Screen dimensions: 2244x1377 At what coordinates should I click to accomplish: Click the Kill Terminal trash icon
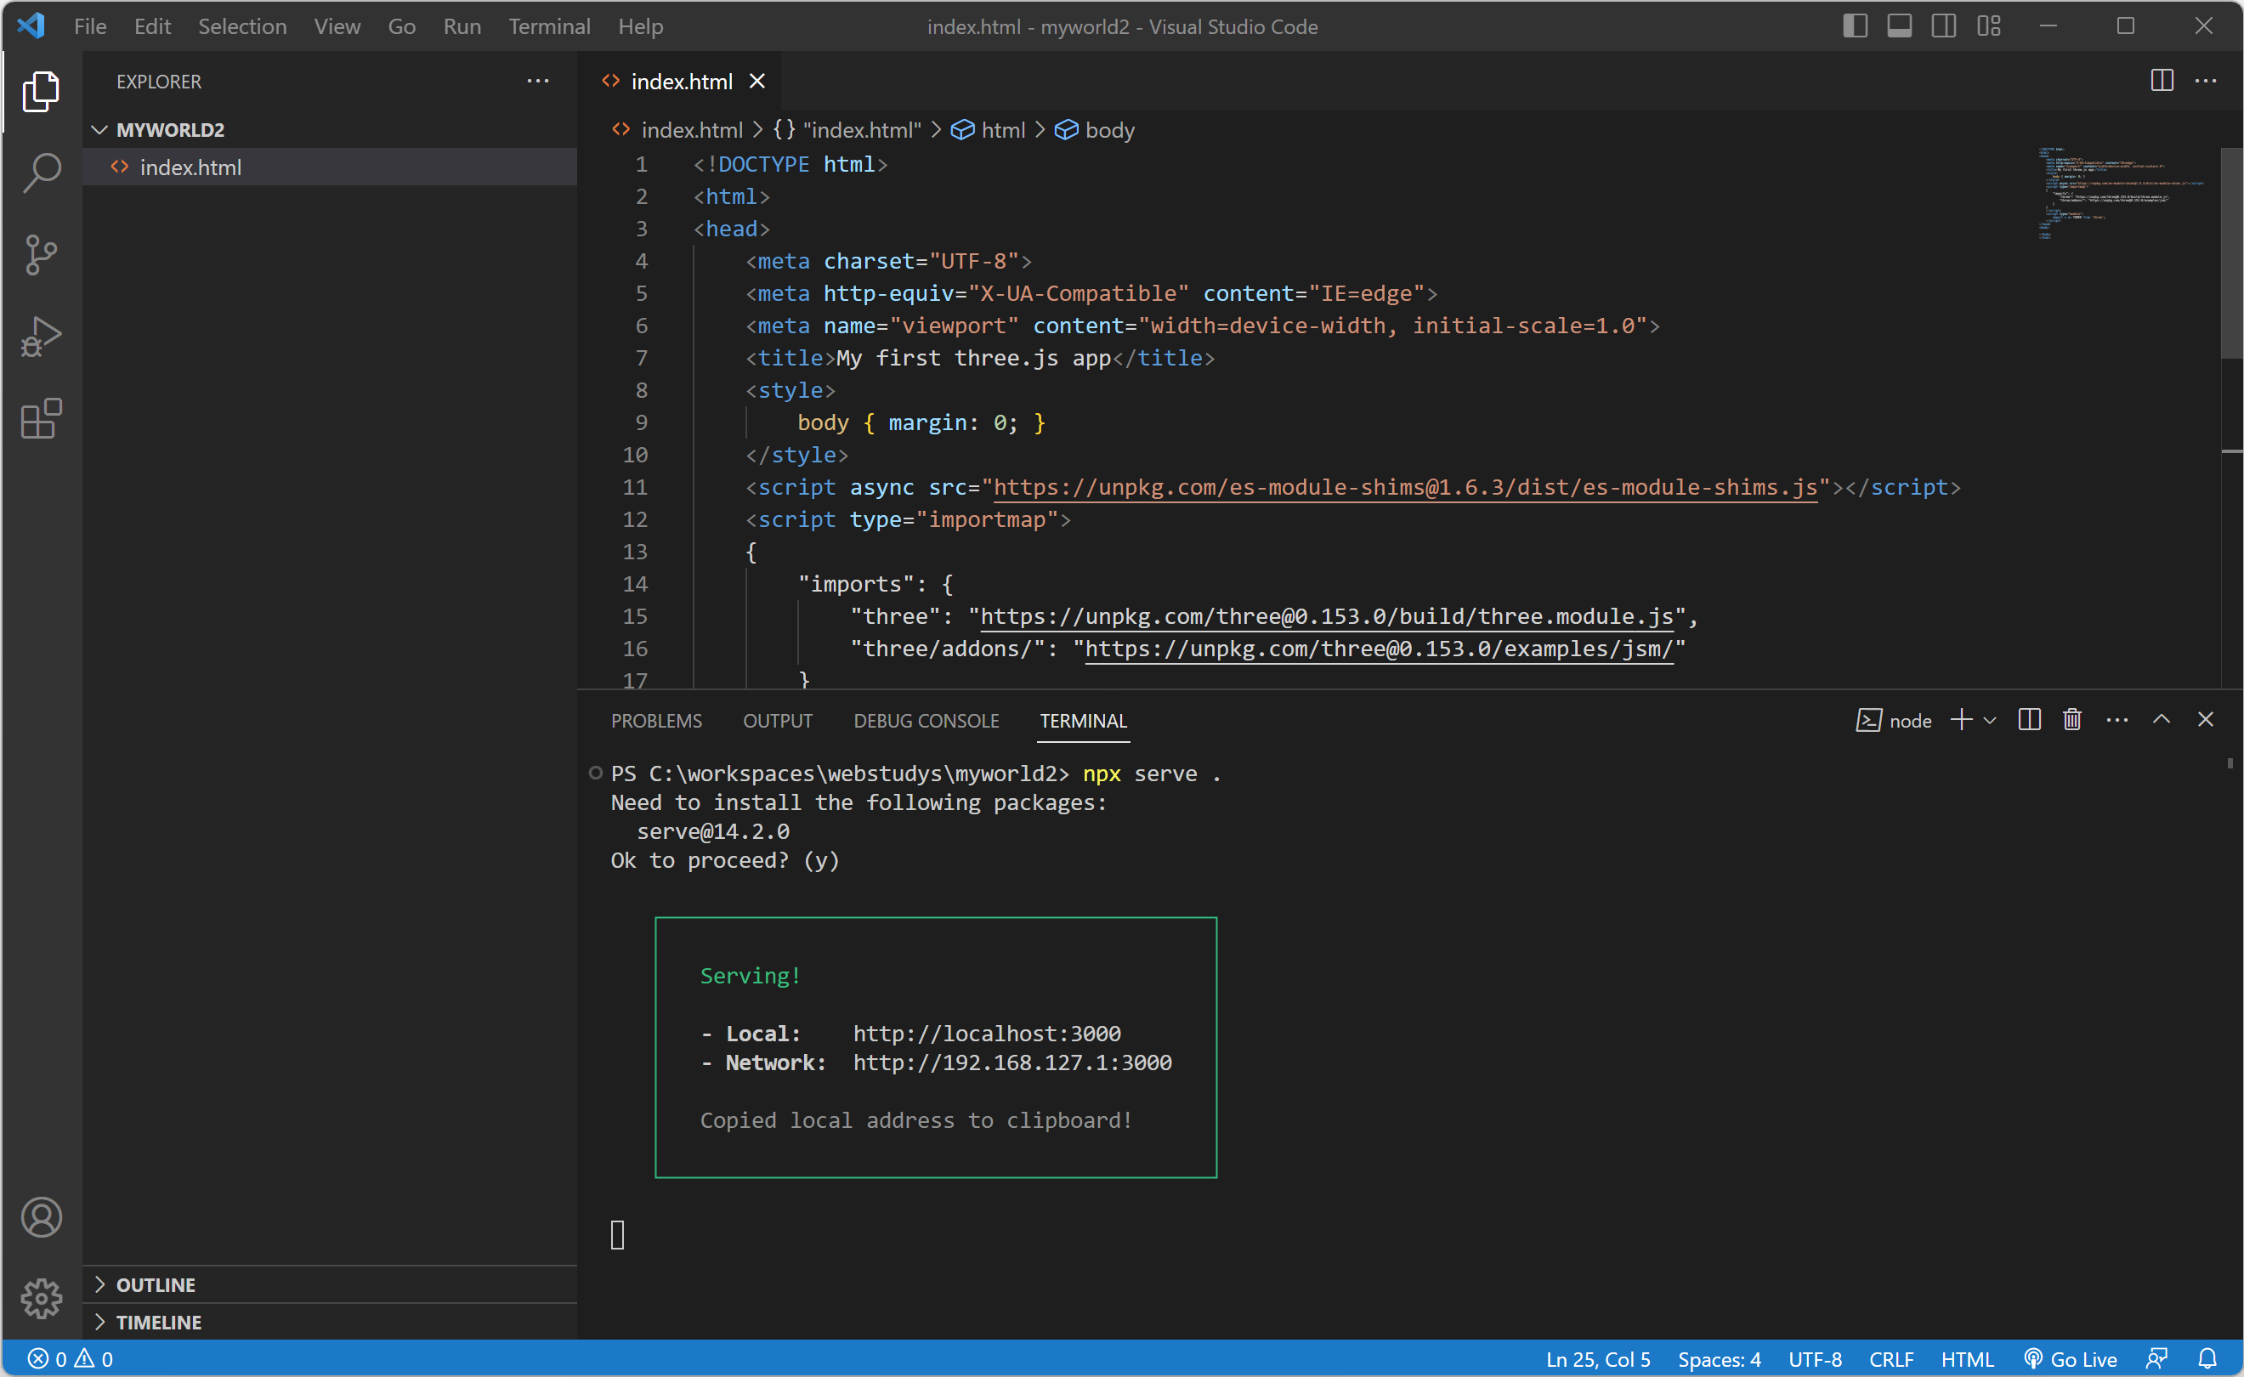2072,719
